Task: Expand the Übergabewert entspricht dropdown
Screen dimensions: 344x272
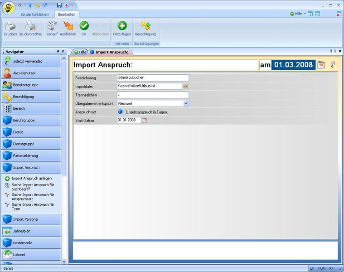Action: point(186,103)
